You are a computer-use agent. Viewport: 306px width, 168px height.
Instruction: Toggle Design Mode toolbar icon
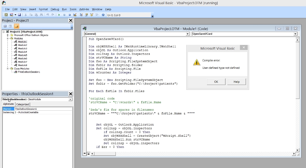75,15
